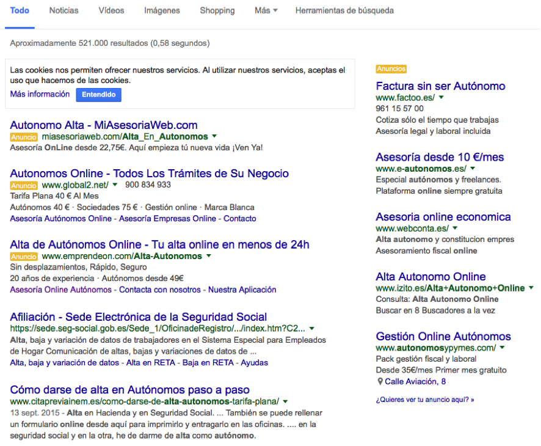Open the Noticias tab
Screen dimensions: 541x446
[x=64, y=10]
